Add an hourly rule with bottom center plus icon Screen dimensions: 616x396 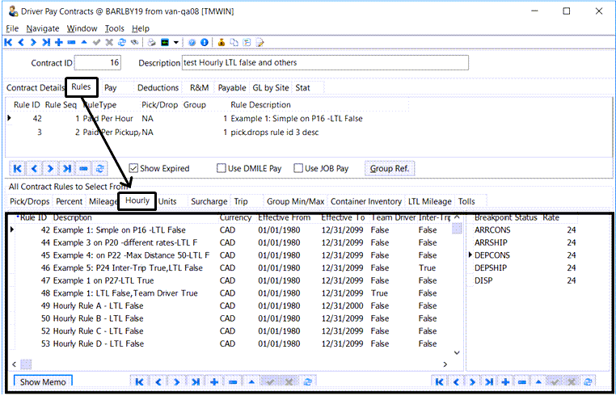(x=215, y=381)
